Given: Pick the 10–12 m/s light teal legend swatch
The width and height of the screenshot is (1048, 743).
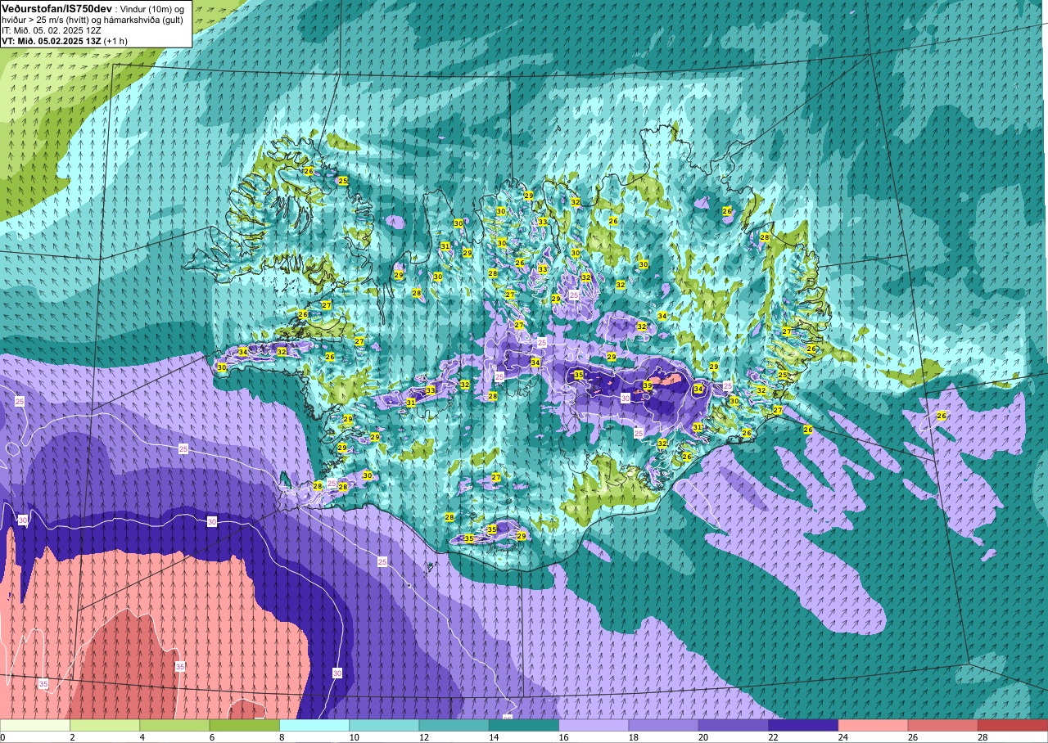Looking at the screenshot, I should [384, 725].
